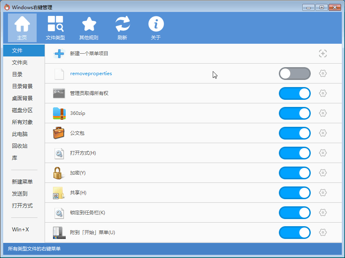
Task: Click the 管理员取得所有权 console icon
Action: point(59,93)
